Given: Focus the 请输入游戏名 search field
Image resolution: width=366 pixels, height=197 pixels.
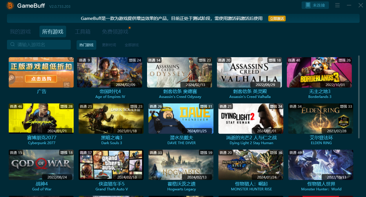Looking at the screenshot, I should point(39,44).
